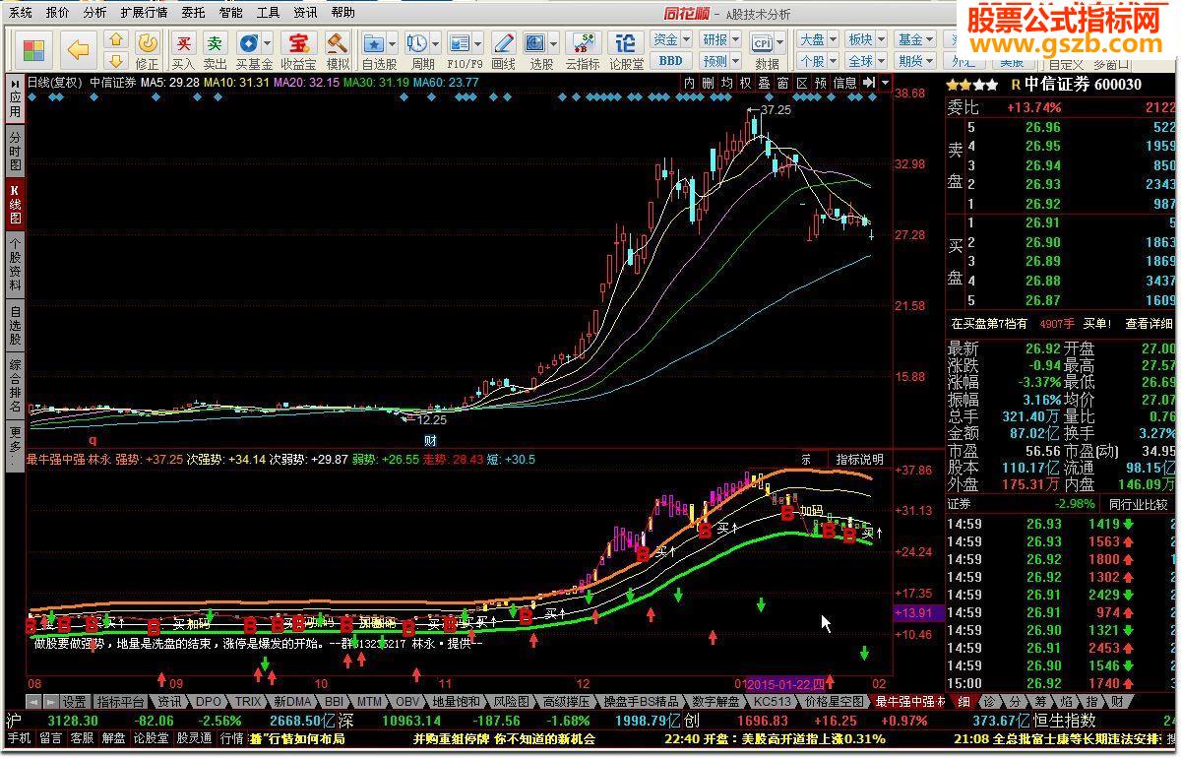This screenshot has width=1181, height=758.
Task: Toggle the 预 forecast option
Action: (821, 83)
